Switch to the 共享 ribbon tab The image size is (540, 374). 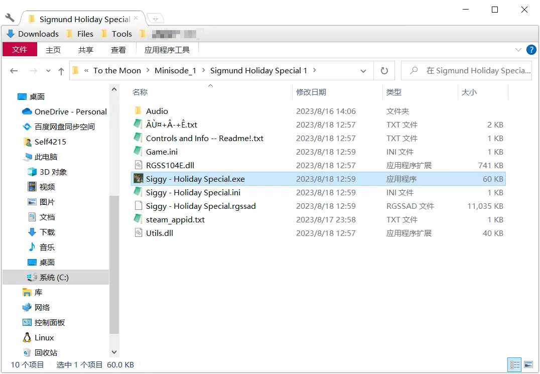click(86, 50)
